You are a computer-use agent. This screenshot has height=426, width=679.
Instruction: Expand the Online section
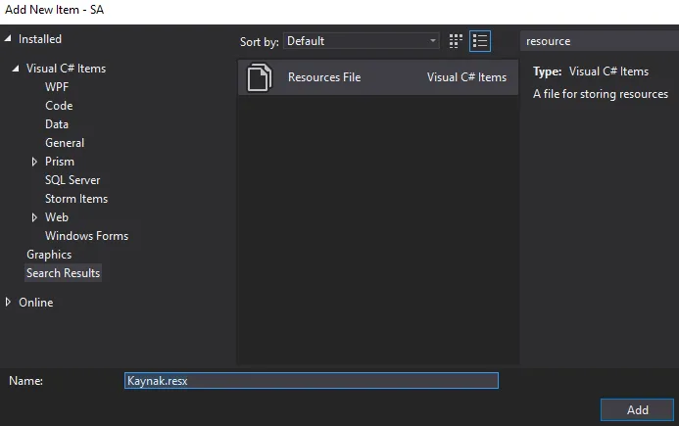pos(8,303)
